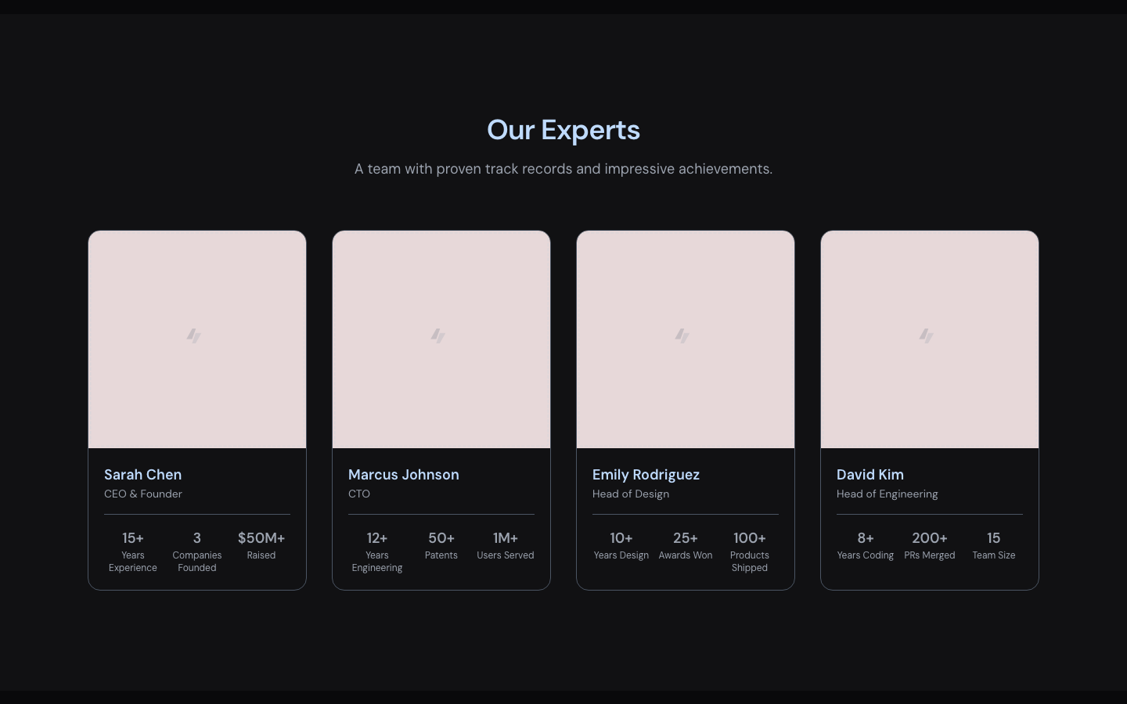This screenshot has height=704, width=1127.
Task: Click the 15 Team Size stat
Action: 994,545
